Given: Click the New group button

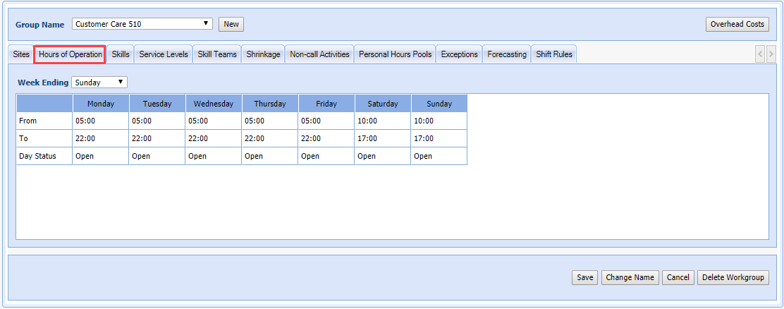Looking at the screenshot, I should [231, 24].
